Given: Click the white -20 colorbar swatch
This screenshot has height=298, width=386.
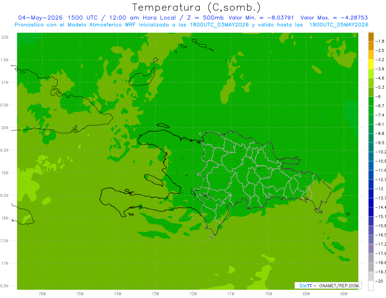Looking at the screenshot, I should (371, 285).
